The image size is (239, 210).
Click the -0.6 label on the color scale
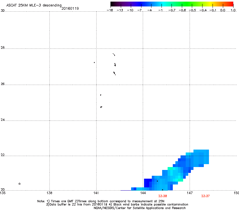[x=182, y=10]
